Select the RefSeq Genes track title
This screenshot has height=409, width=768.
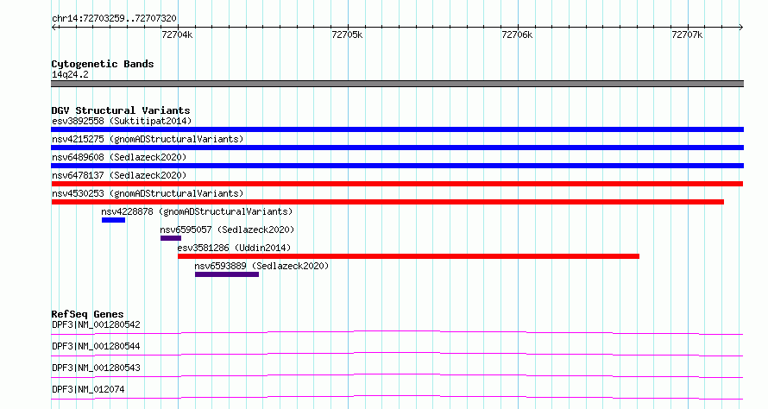88,314
